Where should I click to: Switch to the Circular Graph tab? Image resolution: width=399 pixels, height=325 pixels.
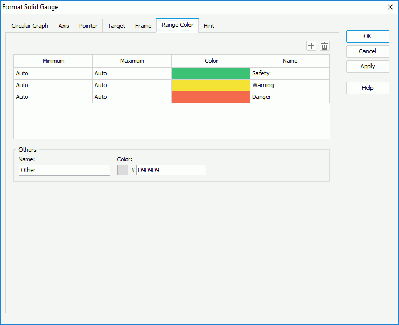coord(30,26)
